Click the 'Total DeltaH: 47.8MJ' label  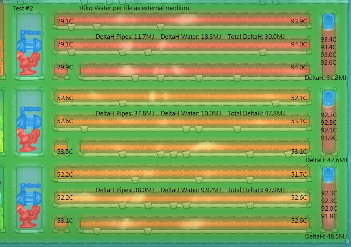click(x=256, y=113)
